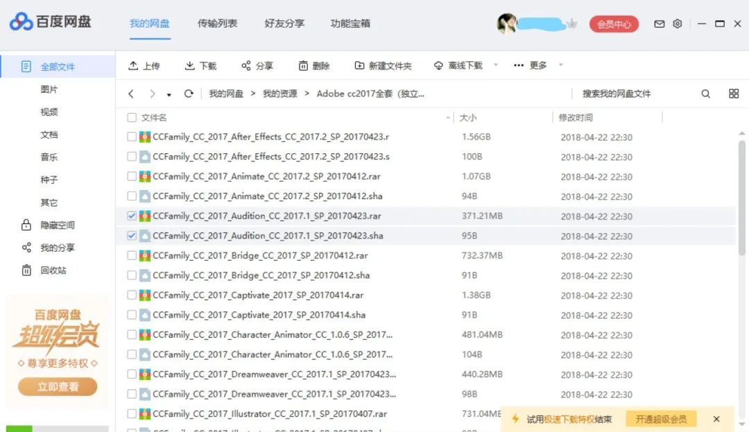The height and width of the screenshot is (432, 749).
Task: Switch to 好友分享 tab
Action: [284, 24]
